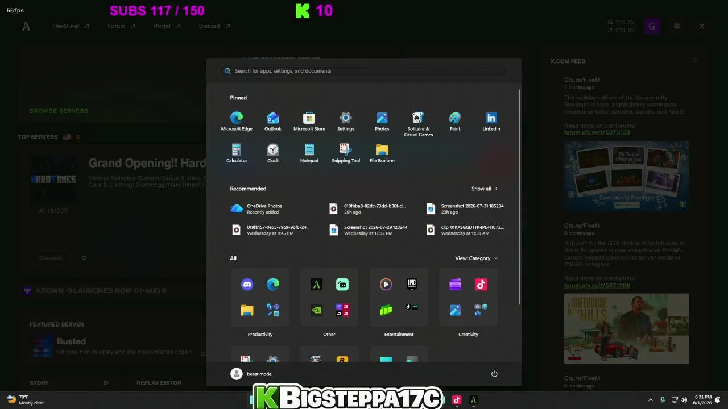This screenshot has width=728, height=409.
Task: Open Discord in the Productivity category
Action: click(247, 285)
